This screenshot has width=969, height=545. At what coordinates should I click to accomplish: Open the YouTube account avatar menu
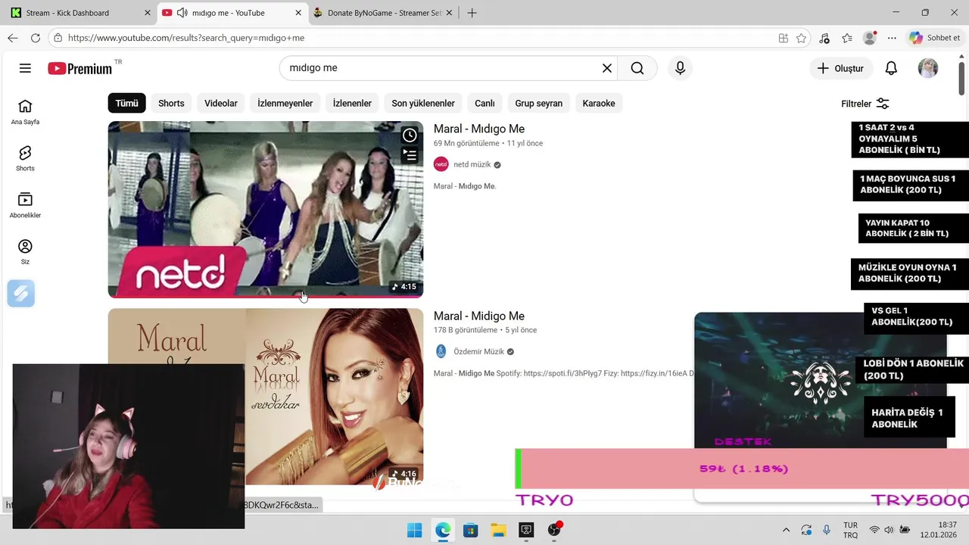point(928,68)
